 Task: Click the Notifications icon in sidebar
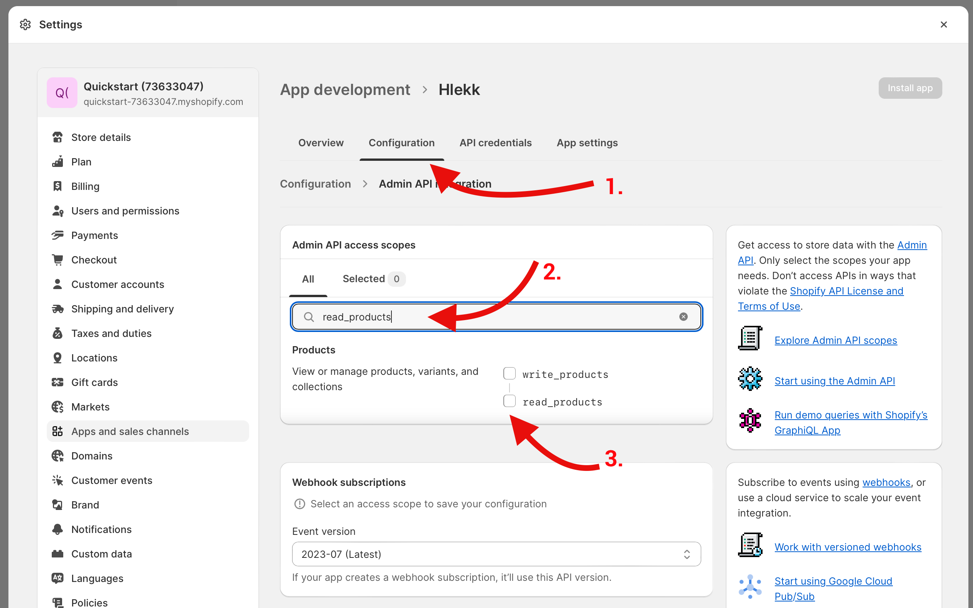pos(58,529)
